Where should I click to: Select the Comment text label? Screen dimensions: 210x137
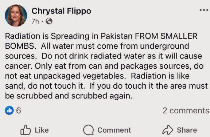tap(114, 130)
